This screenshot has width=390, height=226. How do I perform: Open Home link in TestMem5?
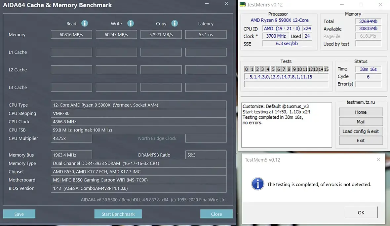tap(361, 112)
